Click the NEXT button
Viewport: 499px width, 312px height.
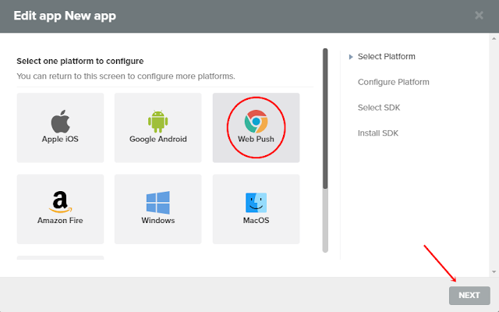click(469, 296)
